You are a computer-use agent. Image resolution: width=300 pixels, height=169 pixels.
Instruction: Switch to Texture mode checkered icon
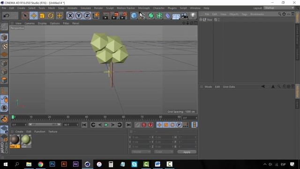coord(4,46)
